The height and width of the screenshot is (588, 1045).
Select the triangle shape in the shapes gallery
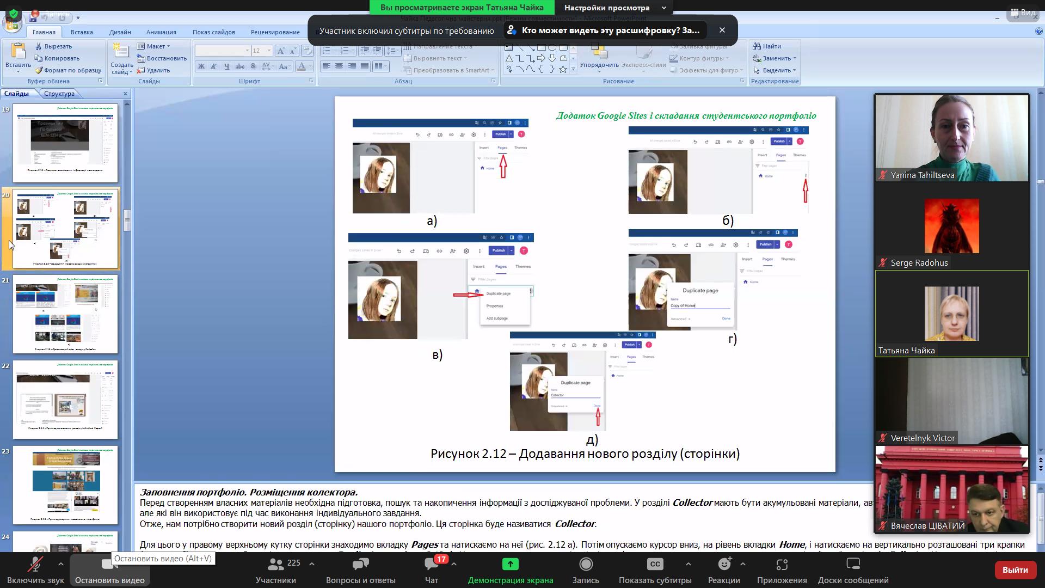click(508, 58)
